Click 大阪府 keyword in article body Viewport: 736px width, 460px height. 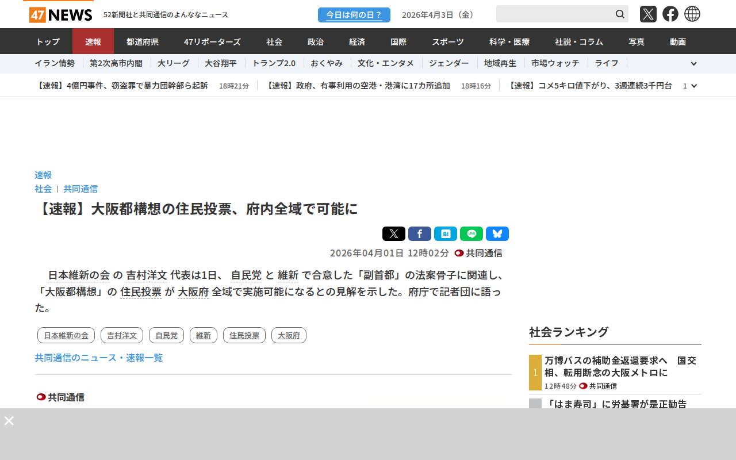(193, 292)
